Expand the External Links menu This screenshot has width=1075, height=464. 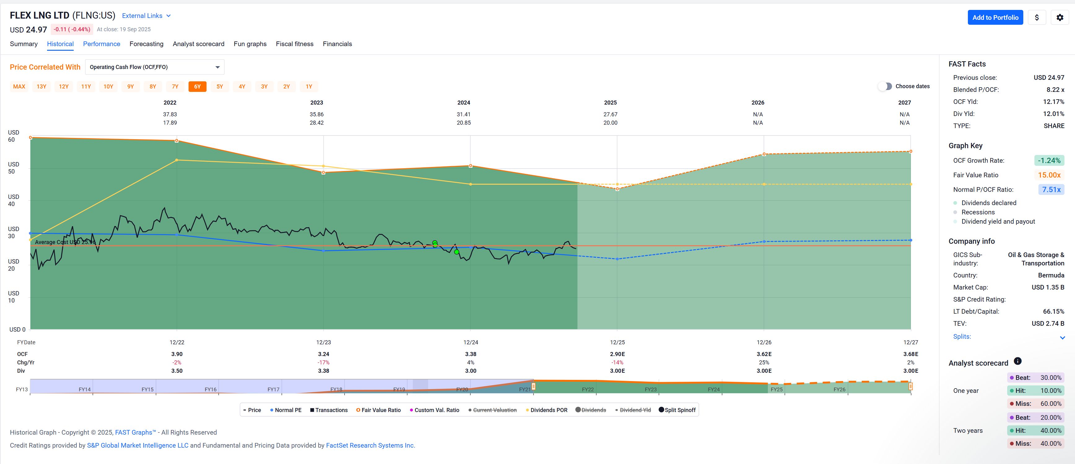coord(146,16)
